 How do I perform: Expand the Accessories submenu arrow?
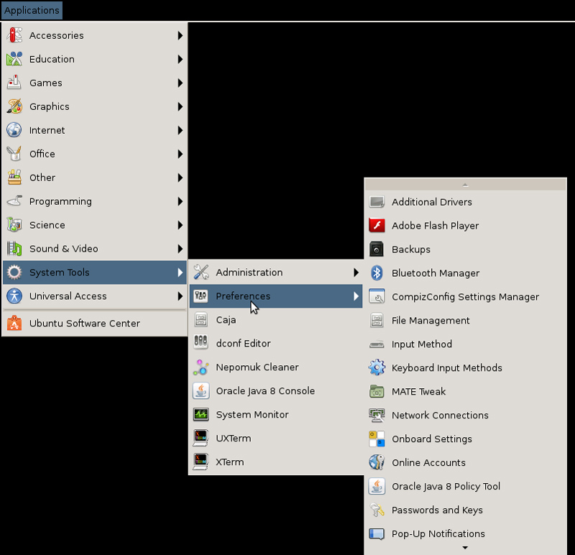click(180, 35)
